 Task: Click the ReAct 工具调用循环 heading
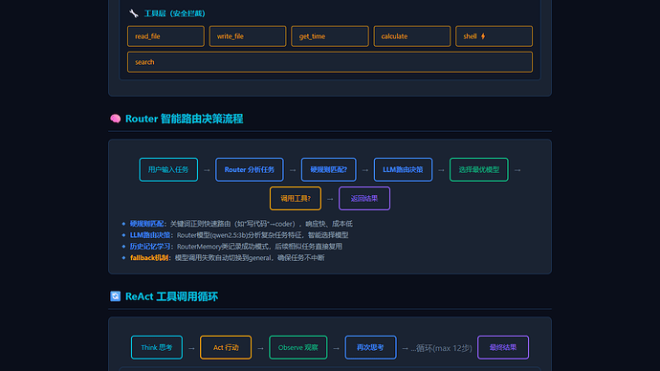coord(171,296)
